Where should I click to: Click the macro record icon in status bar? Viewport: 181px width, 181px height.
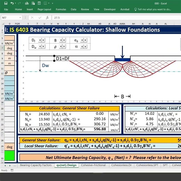pos(12,170)
